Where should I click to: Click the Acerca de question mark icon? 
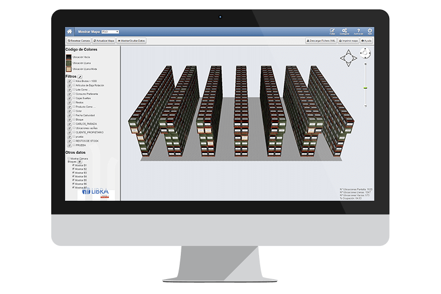pyautogui.click(x=358, y=31)
